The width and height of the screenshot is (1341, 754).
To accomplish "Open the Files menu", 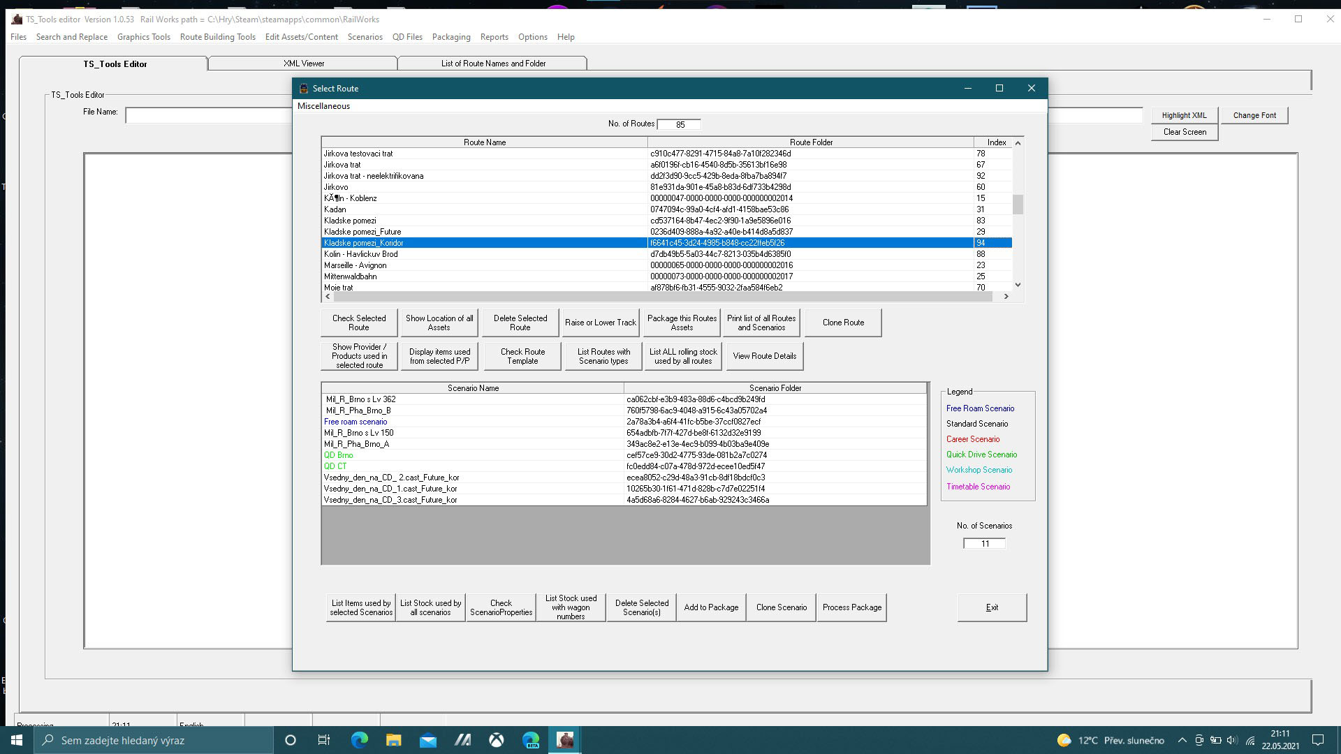I will click(19, 37).
